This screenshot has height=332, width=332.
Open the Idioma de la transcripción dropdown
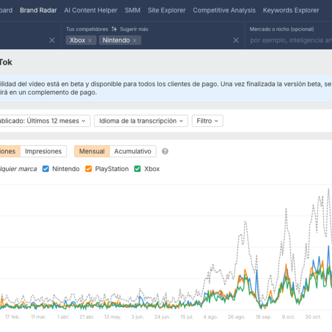point(141,121)
